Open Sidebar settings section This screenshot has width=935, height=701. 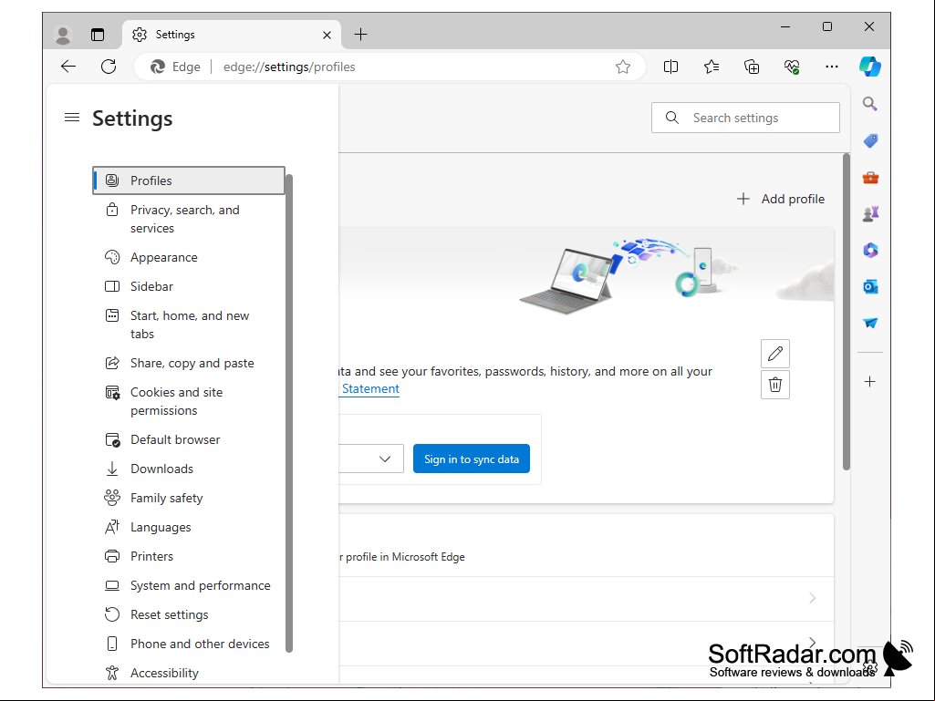coord(189,287)
